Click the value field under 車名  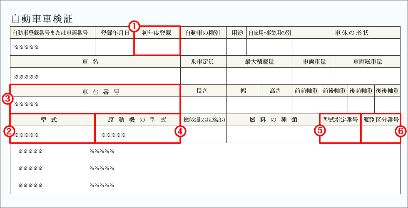coord(95,77)
